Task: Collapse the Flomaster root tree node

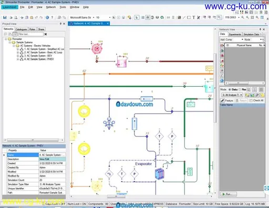Action: [x=6, y=39]
